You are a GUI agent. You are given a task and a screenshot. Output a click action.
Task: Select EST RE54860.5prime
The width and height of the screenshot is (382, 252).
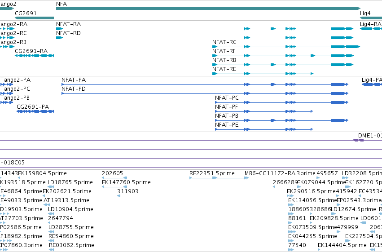pyautogui.click(x=71, y=236)
